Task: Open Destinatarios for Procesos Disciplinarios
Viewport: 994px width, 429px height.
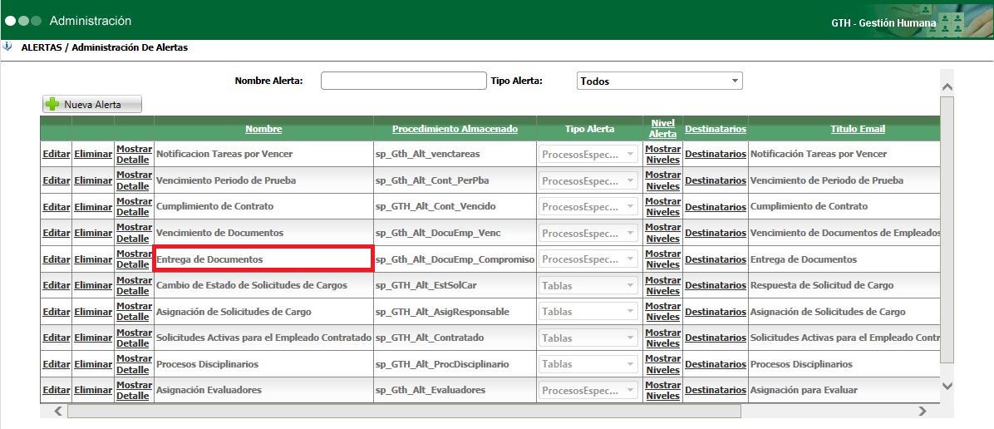Action: (715, 364)
